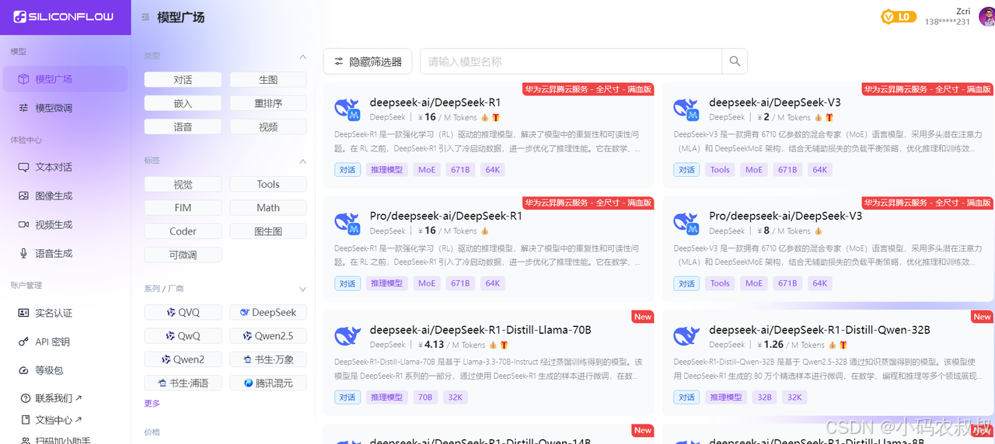The width and height of the screenshot is (995, 444).
Task: Click the 等级包 package icon
Action: (x=24, y=370)
